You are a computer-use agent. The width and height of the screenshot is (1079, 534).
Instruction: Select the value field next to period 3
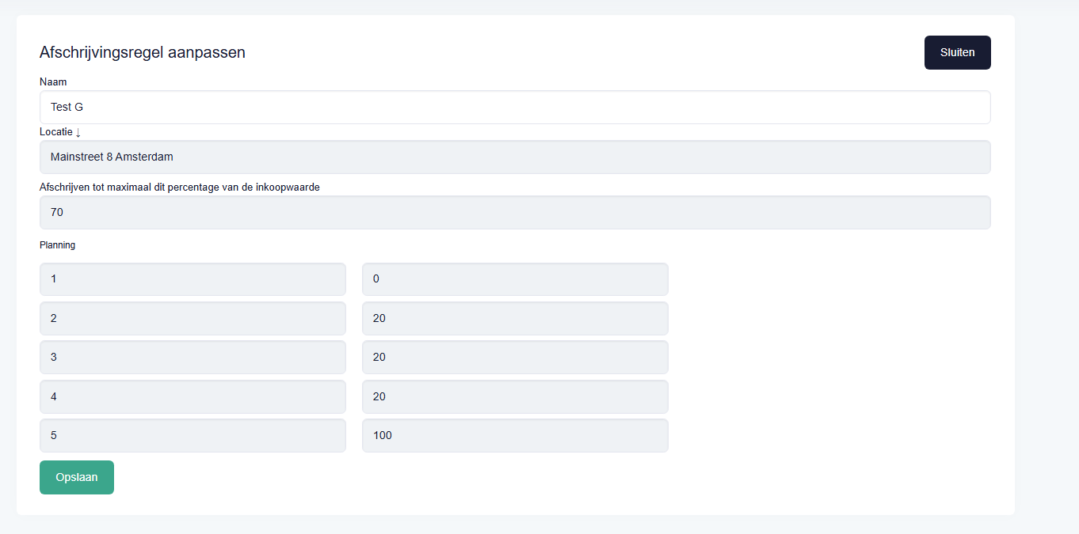point(515,357)
